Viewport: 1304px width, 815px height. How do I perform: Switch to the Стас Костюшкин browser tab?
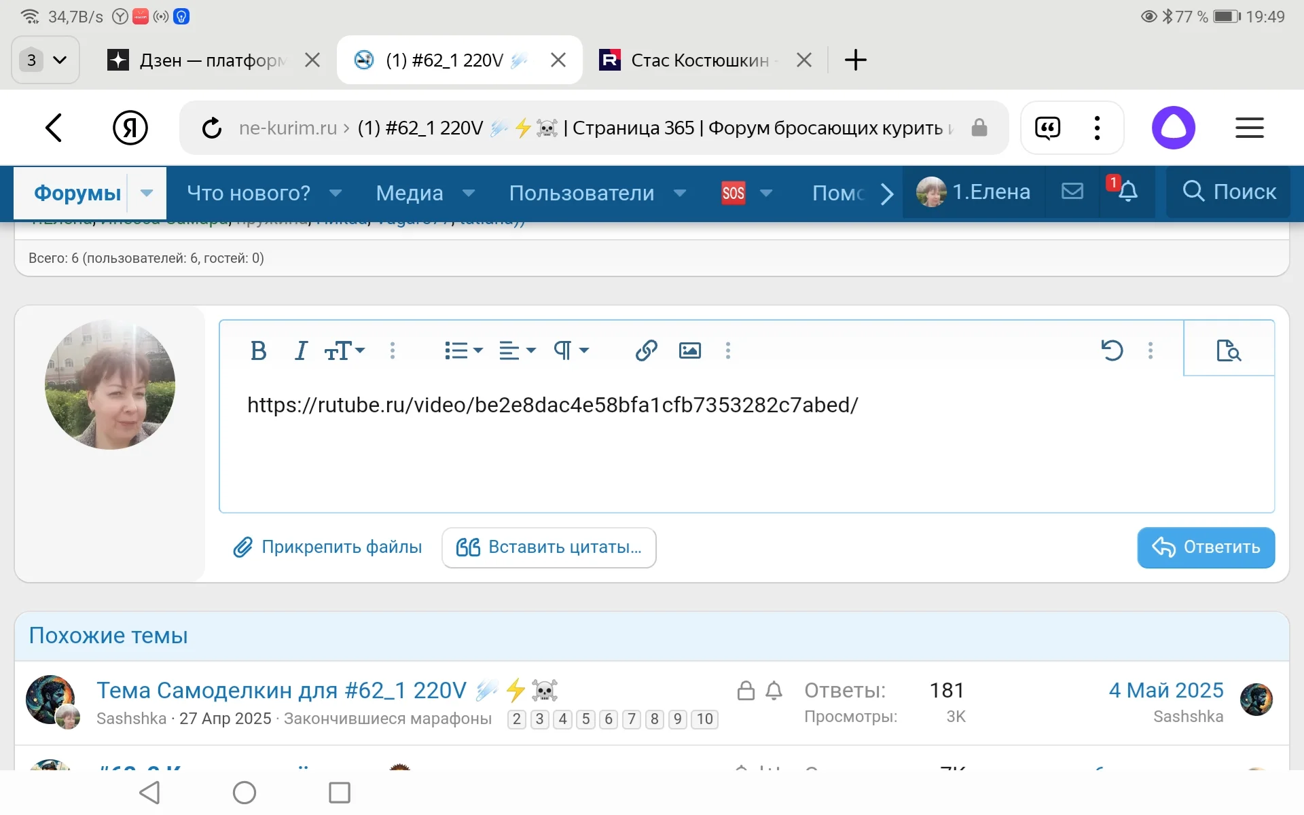700,60
